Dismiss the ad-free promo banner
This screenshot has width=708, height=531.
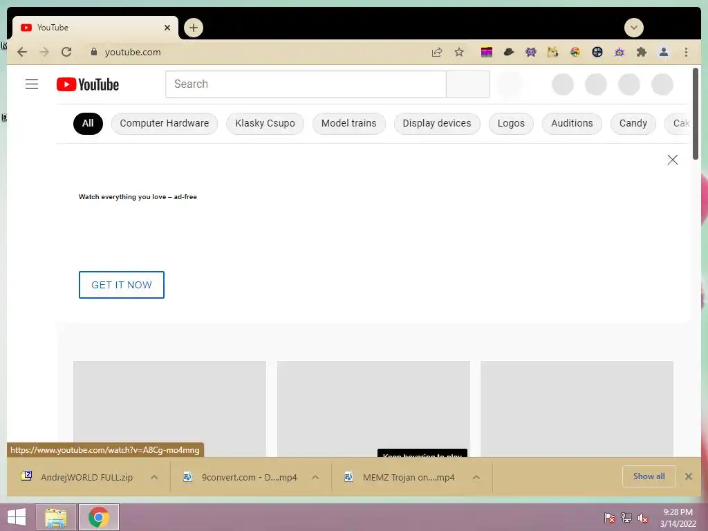click(672, 160)
